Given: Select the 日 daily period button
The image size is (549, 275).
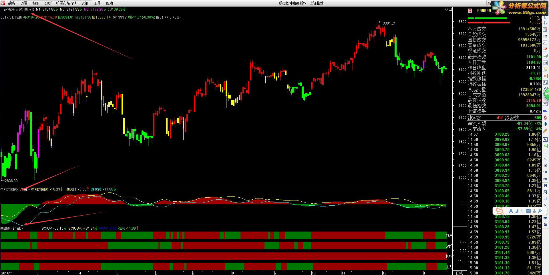Looking at the screenshot, I should coord(545,186).
